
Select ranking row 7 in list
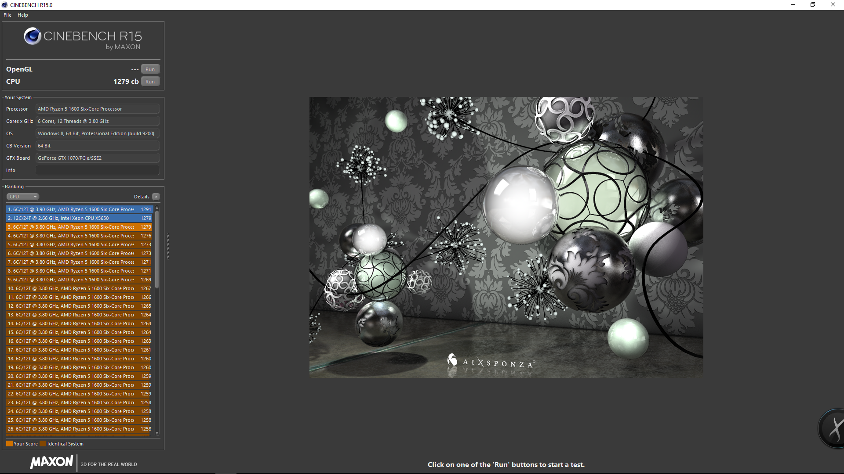pos(79,262)
